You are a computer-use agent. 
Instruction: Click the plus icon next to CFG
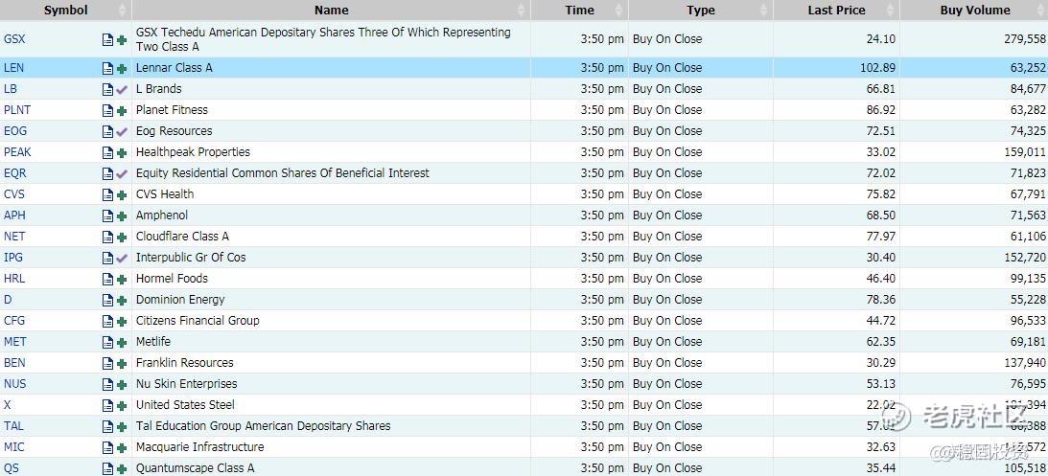[122, 321]
